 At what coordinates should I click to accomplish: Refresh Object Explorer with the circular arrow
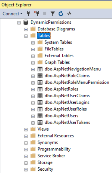tap(61, 14)
